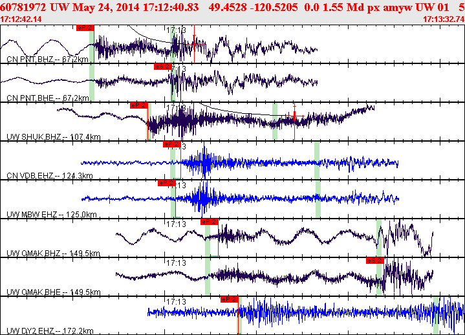Select the 'CN PNT BHE -- 67.2km' station label
This screenshot has height=335, width=465.
click(x=48, y=98)
